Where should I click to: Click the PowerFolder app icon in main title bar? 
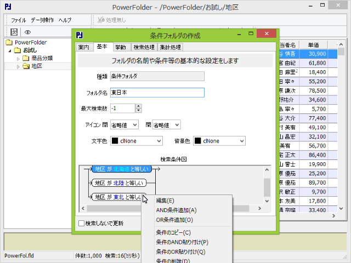click(x=8, y=7)
